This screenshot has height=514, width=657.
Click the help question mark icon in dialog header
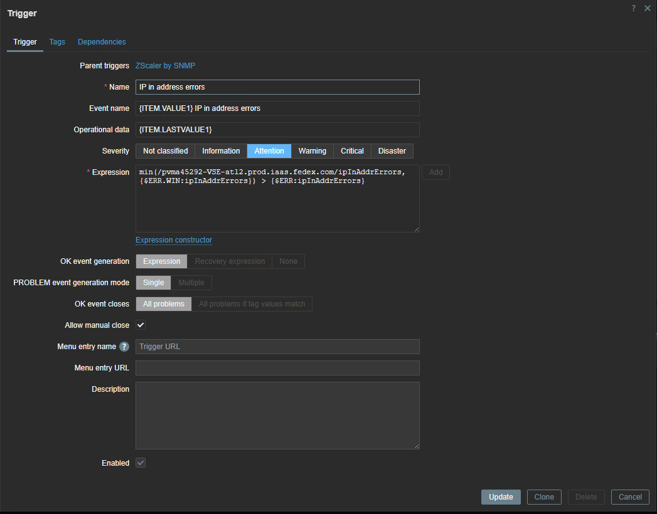634,8
